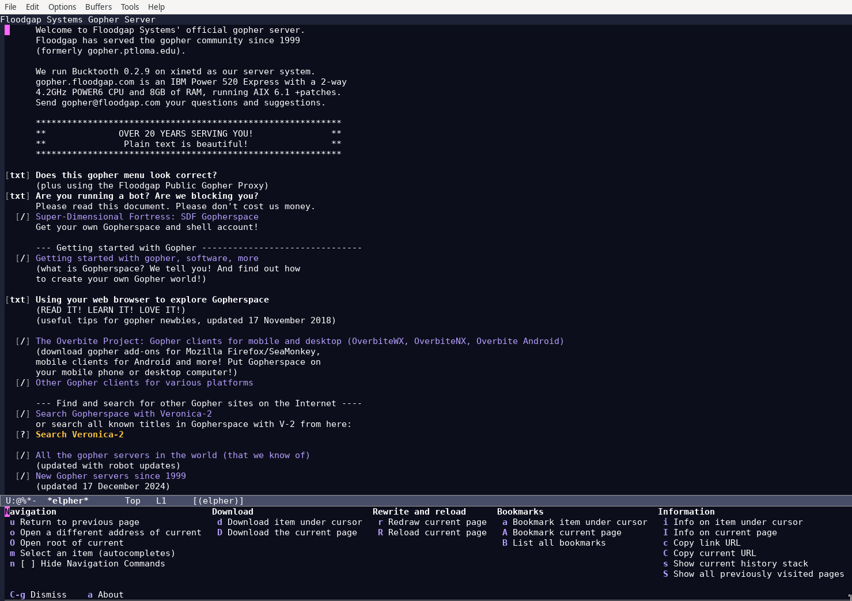Viewport: 852px width, 601px height.
Task: Click the [/] directory icon for SDF Gopherspace
Action: [x=22, y=217]
